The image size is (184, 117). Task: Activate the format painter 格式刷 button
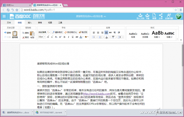(x=83, y=32)
